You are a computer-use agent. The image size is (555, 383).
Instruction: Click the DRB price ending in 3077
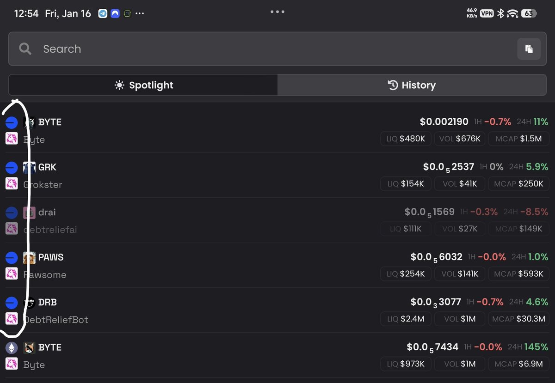pos(436,302)
